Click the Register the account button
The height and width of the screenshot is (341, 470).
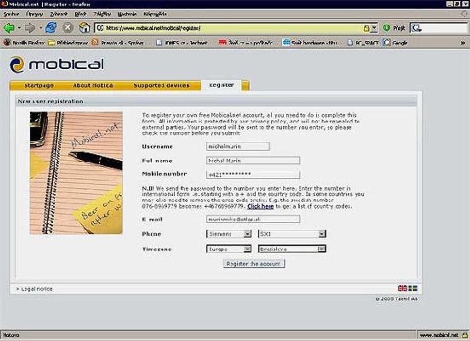[254, 264]
